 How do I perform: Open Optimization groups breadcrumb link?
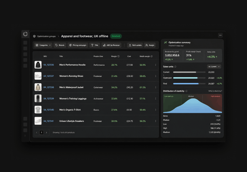tap(46, 36)
